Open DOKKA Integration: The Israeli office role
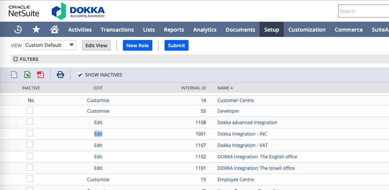This screenshot has width=389, height=190. [256, 168]
